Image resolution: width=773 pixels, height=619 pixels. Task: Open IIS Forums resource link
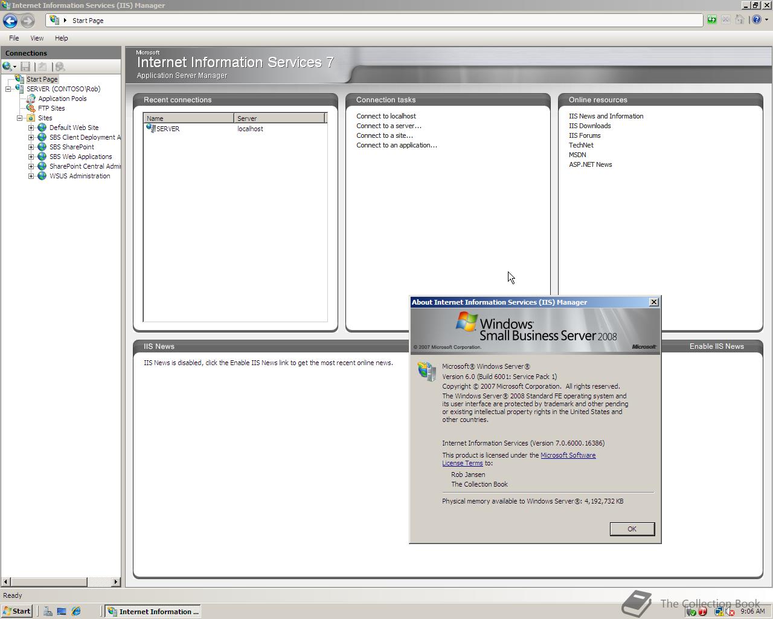coord(585,135)
